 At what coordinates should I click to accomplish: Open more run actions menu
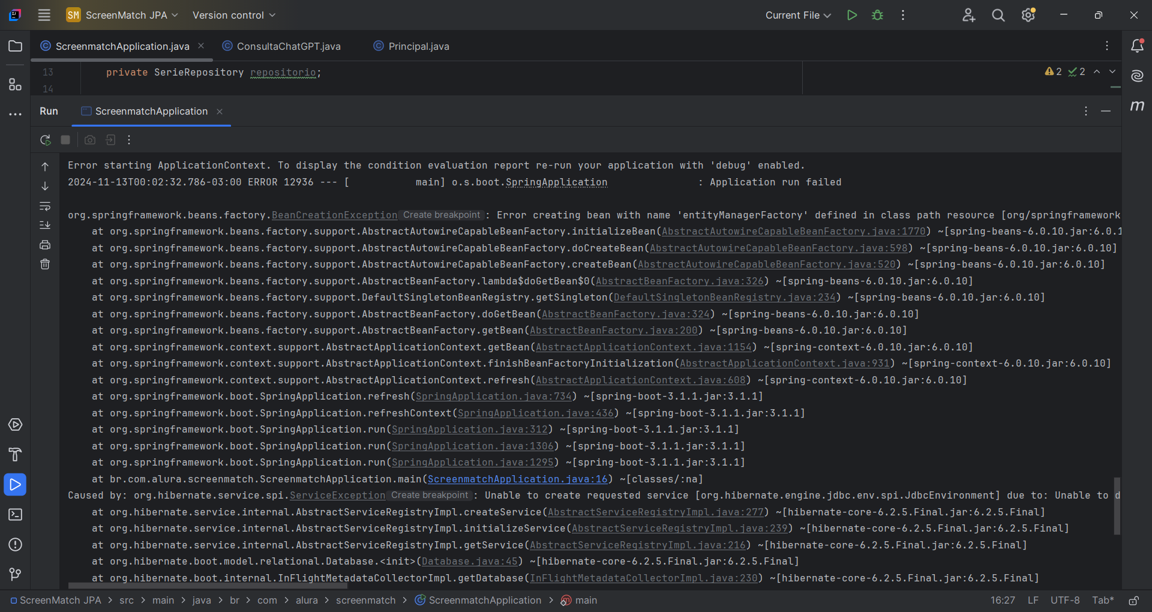(903, 15)
